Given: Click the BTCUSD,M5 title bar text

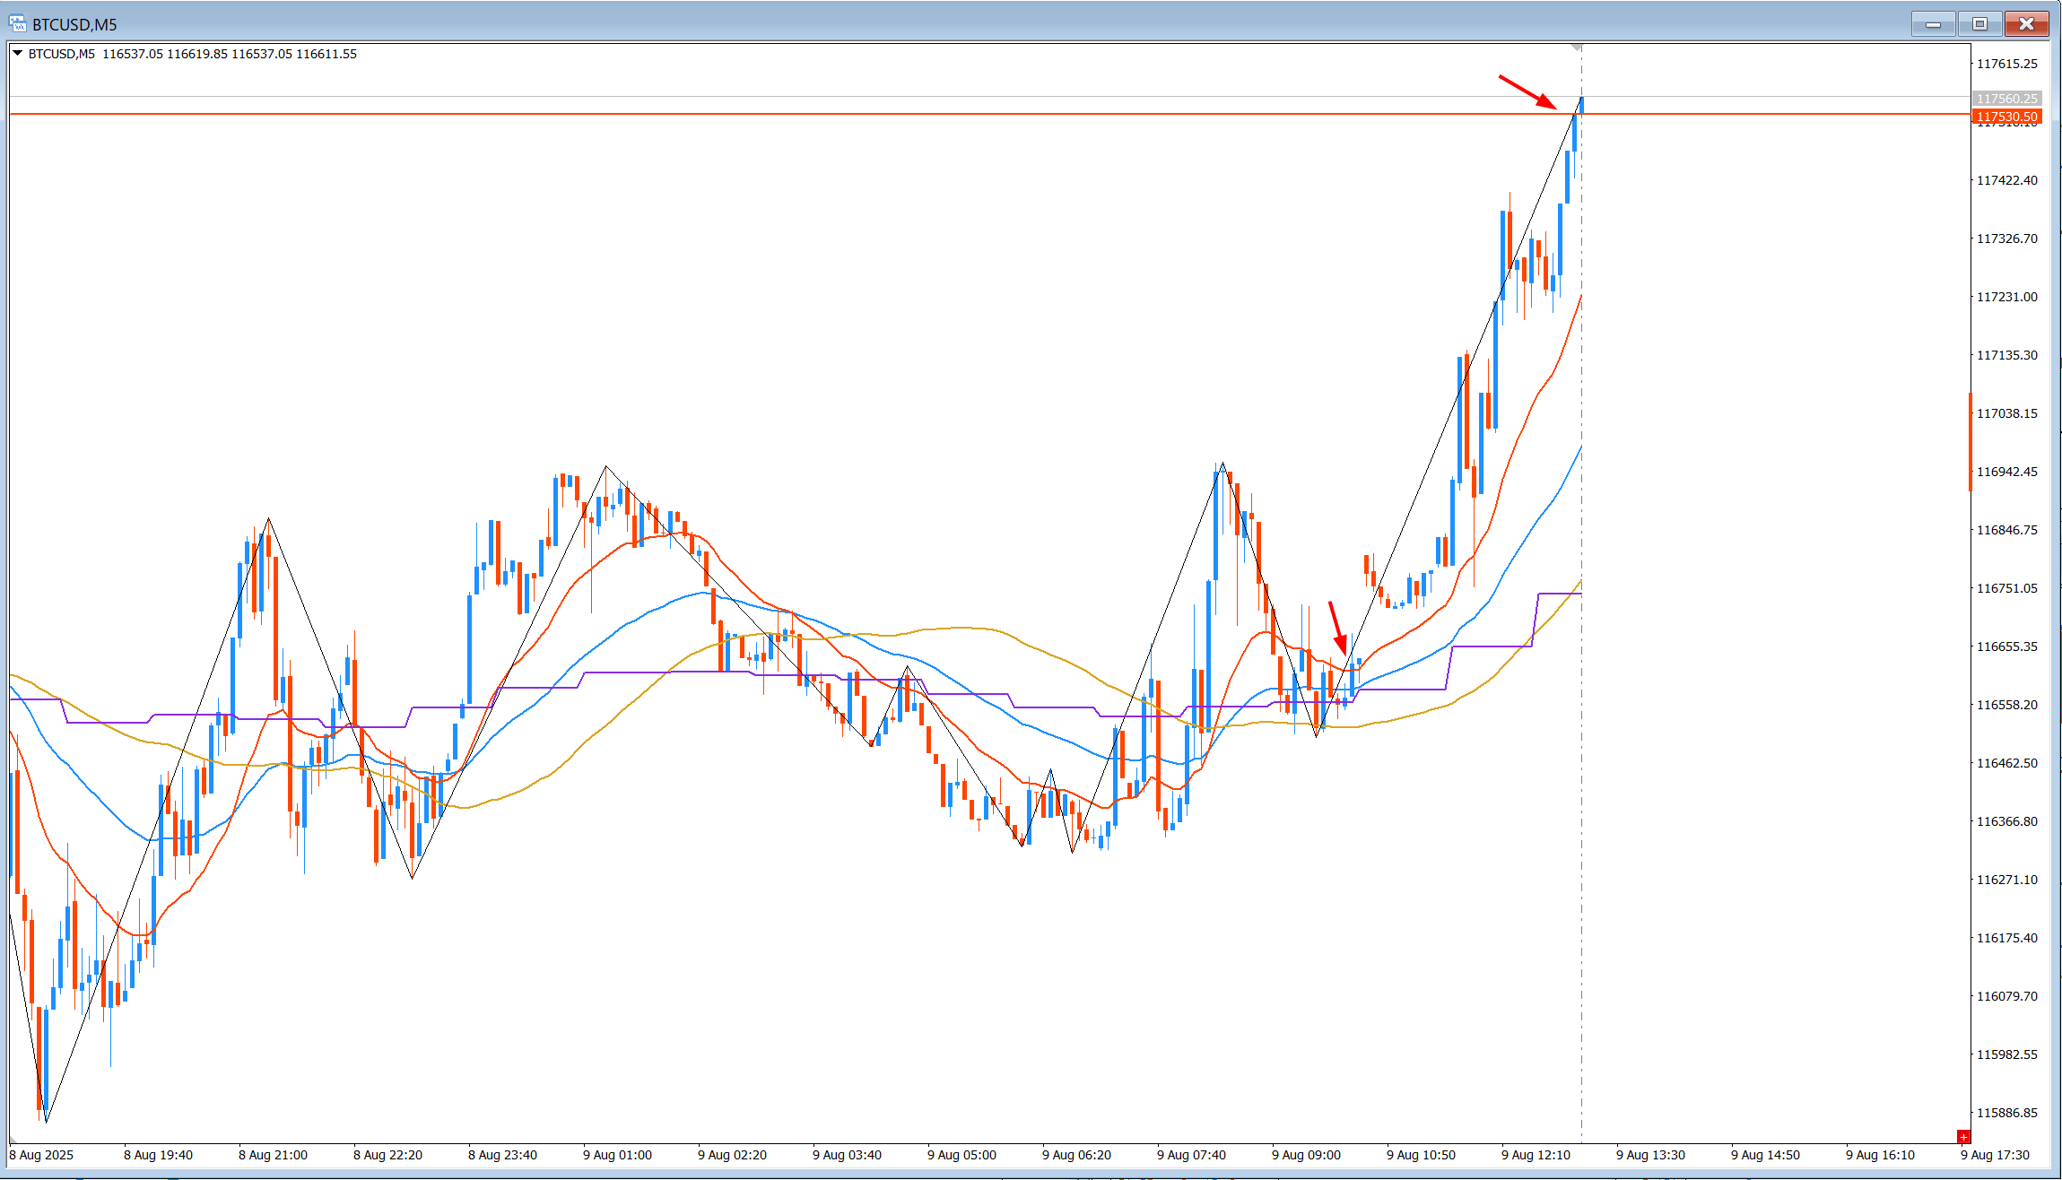Looking at the screenshot, I should coord(74,25).
